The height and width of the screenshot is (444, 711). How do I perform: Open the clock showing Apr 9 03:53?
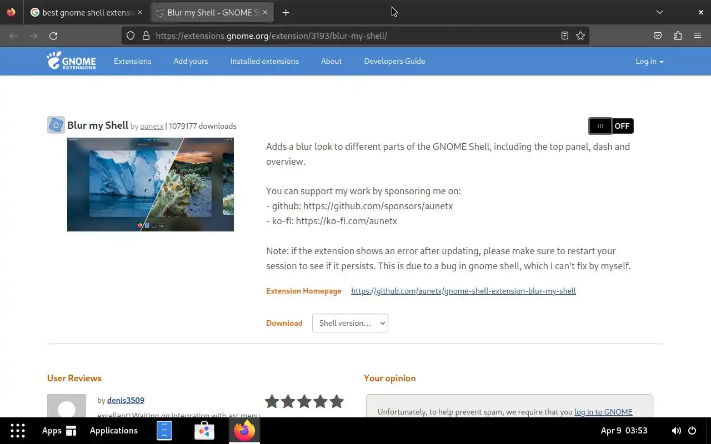tap(624, 431)
